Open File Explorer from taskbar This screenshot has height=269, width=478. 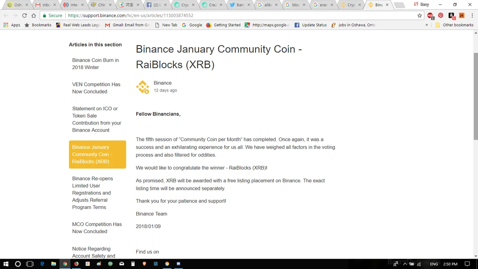tap(53, 264)
